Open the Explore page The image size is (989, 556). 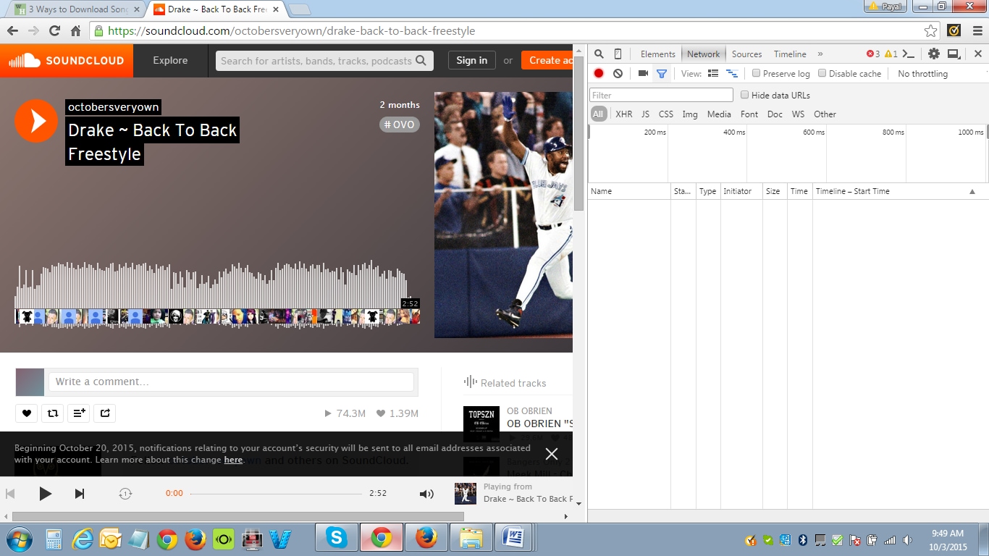(x=170, y=61)
